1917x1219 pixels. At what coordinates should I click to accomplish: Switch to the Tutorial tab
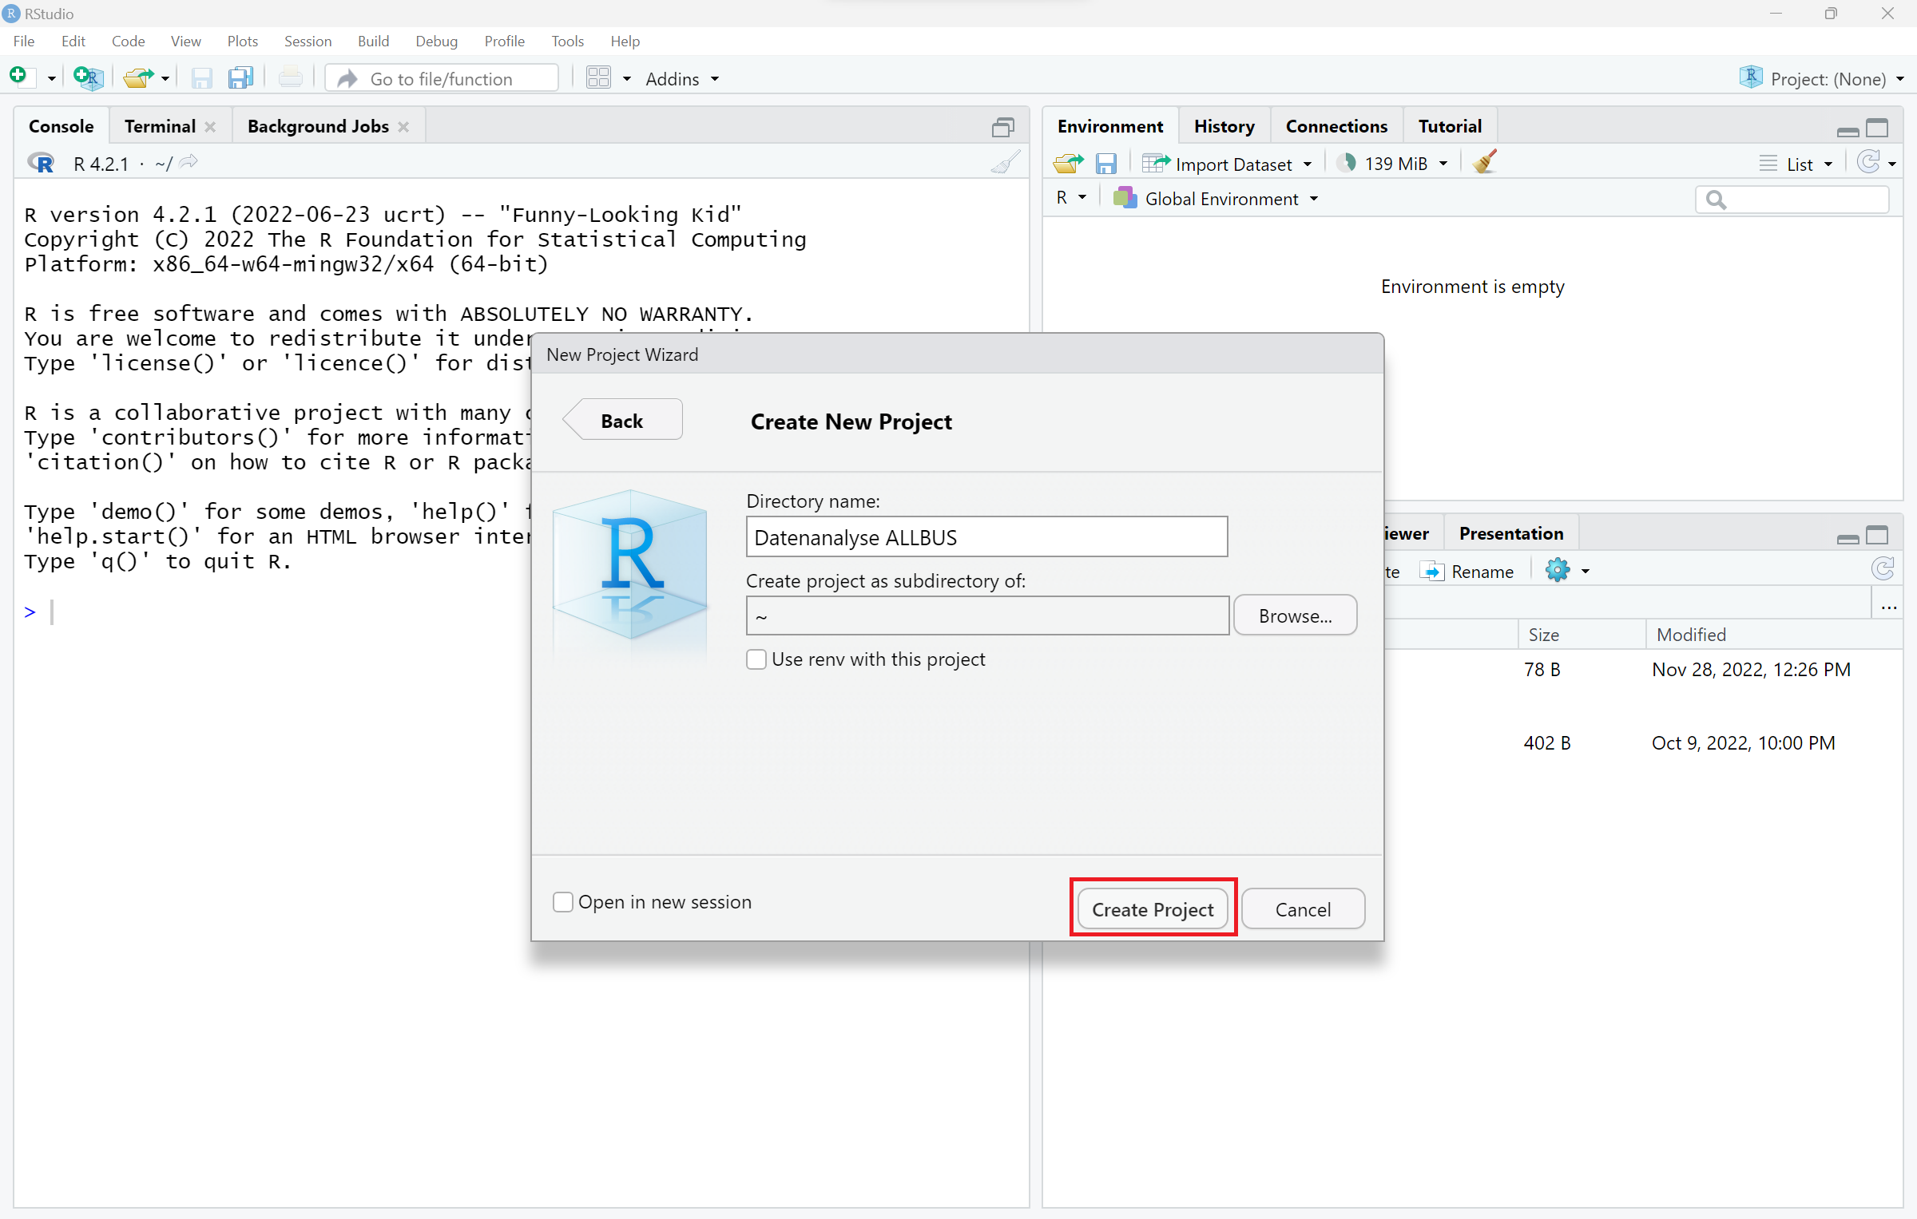[x=1450, y=126]
